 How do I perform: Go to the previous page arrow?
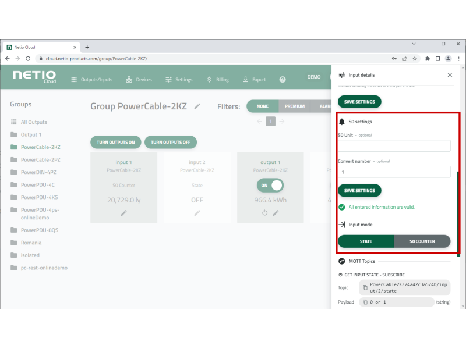259,122
